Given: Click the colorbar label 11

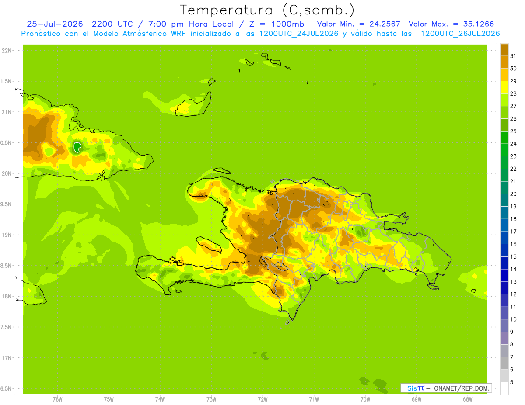Looking at the screenshot, I should [x=514, y=307].
